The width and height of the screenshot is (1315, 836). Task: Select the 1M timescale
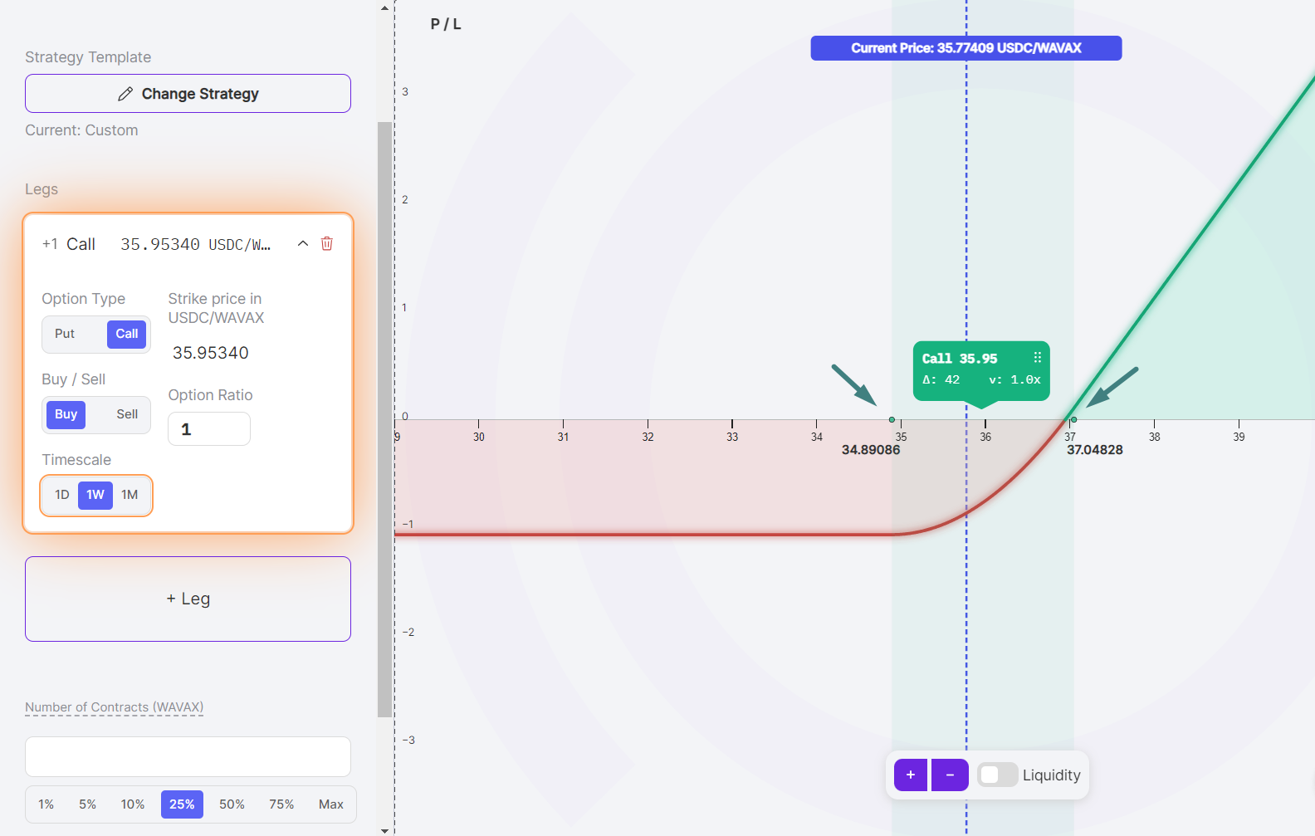(130, 495)
